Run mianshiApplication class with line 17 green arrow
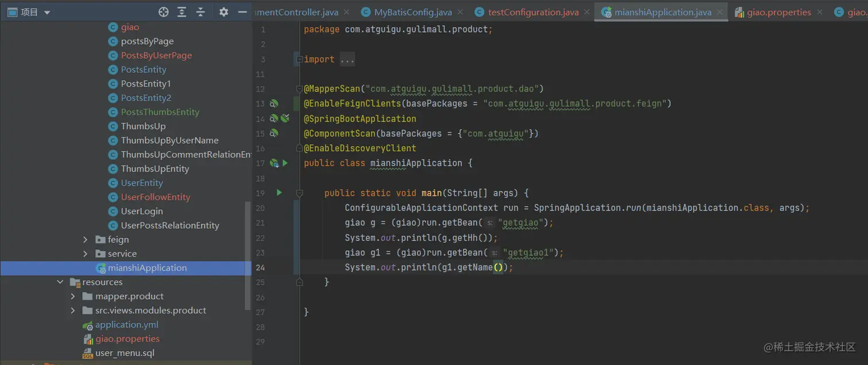Image resolution: width=868 pixels, height=365 pixels. [x=285, y=163]
